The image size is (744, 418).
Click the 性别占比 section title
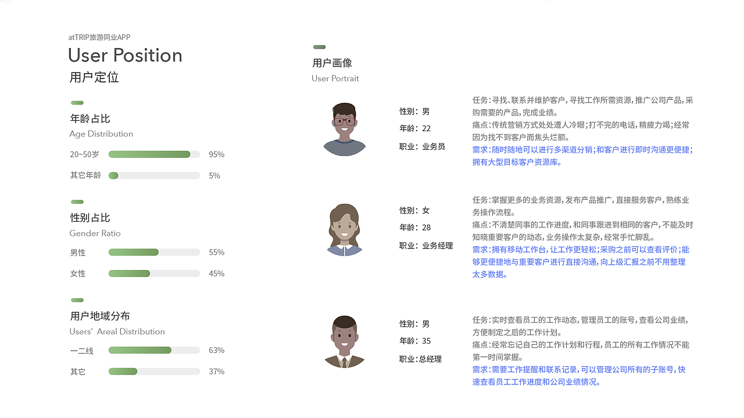pyautogui.click(x=90, y=218)
